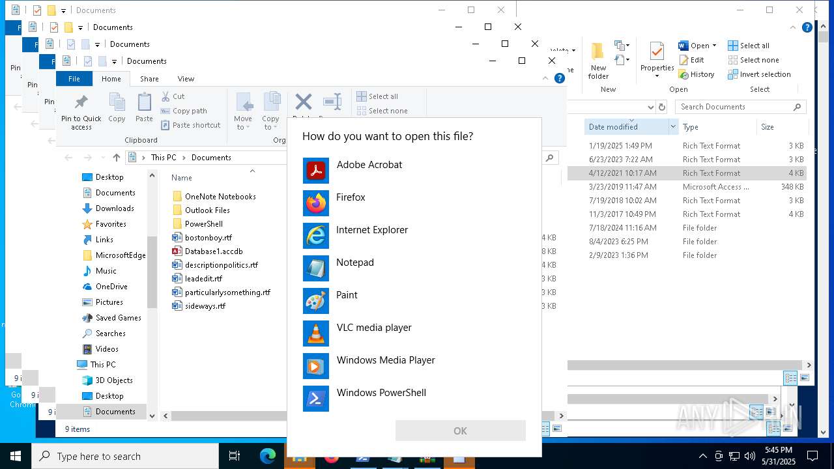
Task: Click Edit in back window ribbon
Action: coord(691,60)
